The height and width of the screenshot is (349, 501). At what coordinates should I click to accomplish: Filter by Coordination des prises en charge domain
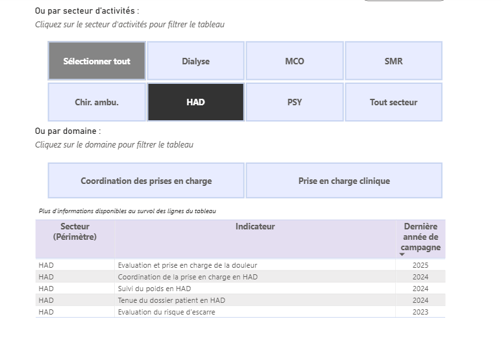[146, 181]
